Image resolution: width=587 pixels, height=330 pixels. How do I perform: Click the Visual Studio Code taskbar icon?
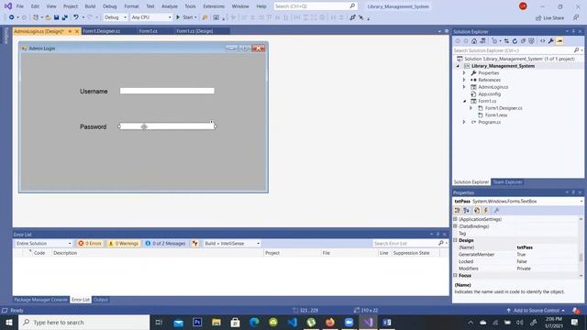point(293,322)
